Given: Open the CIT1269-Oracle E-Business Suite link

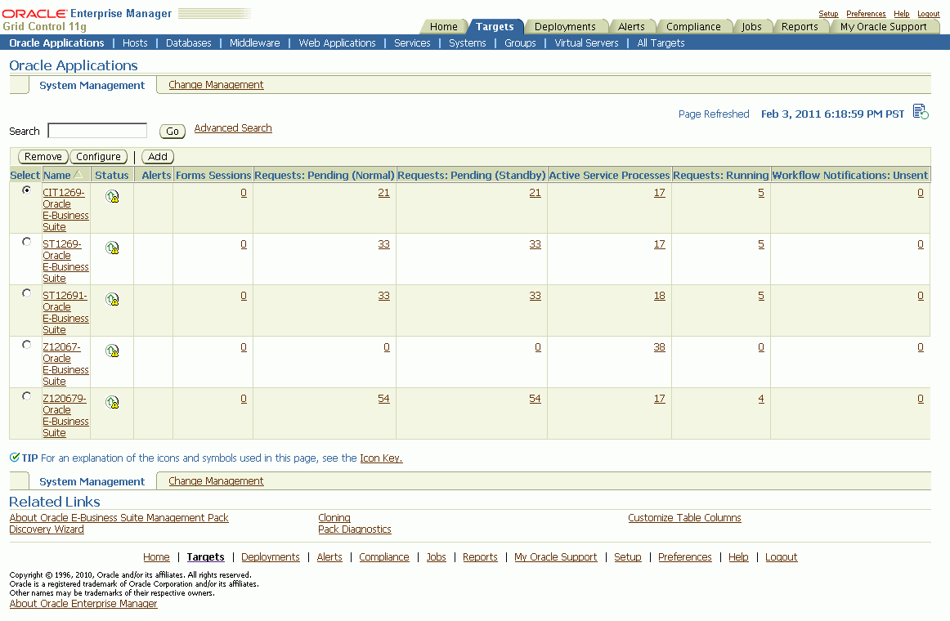Looking at the screenshot, I should (65, 209).
